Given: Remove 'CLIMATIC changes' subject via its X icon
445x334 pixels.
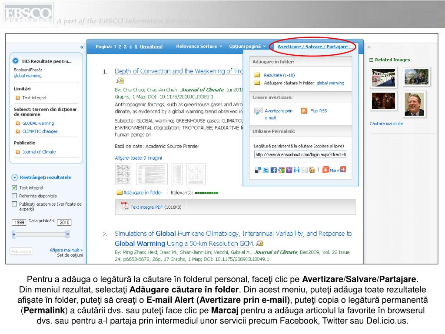Looking at the screenshot, I should click(x=17, y=131).
